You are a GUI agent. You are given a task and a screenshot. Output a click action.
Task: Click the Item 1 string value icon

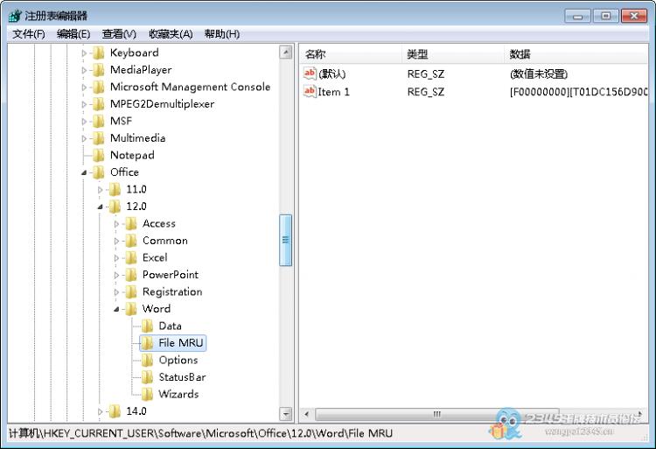[x=310, y=91]
